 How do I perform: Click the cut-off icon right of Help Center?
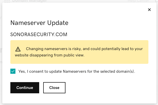[156, 1]
